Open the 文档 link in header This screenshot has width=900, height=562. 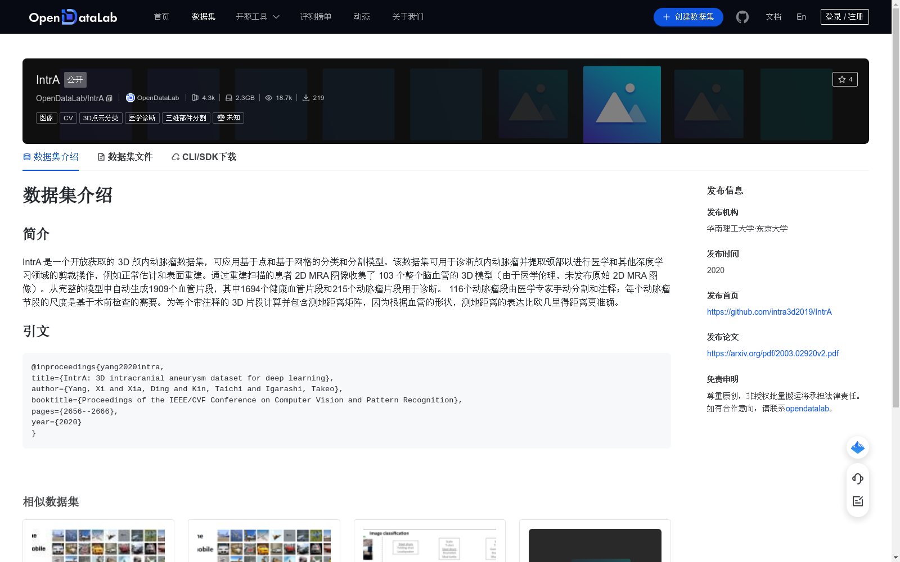(x=773, y=17)
